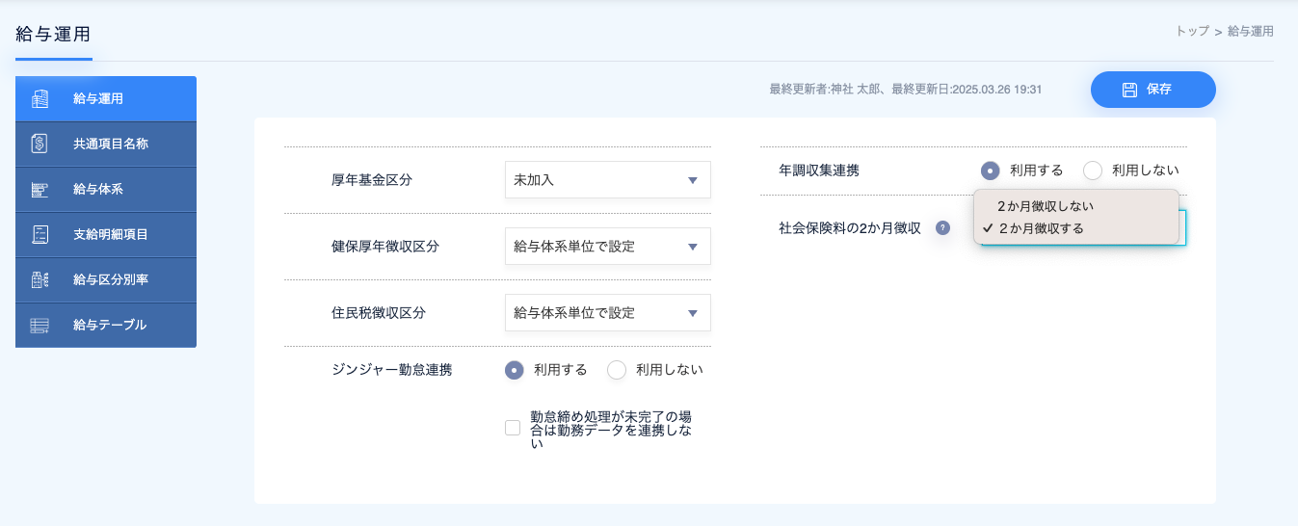Save settings with the 保存 button
This screenshot has height=526, width=1298.
pos(1153,90)
